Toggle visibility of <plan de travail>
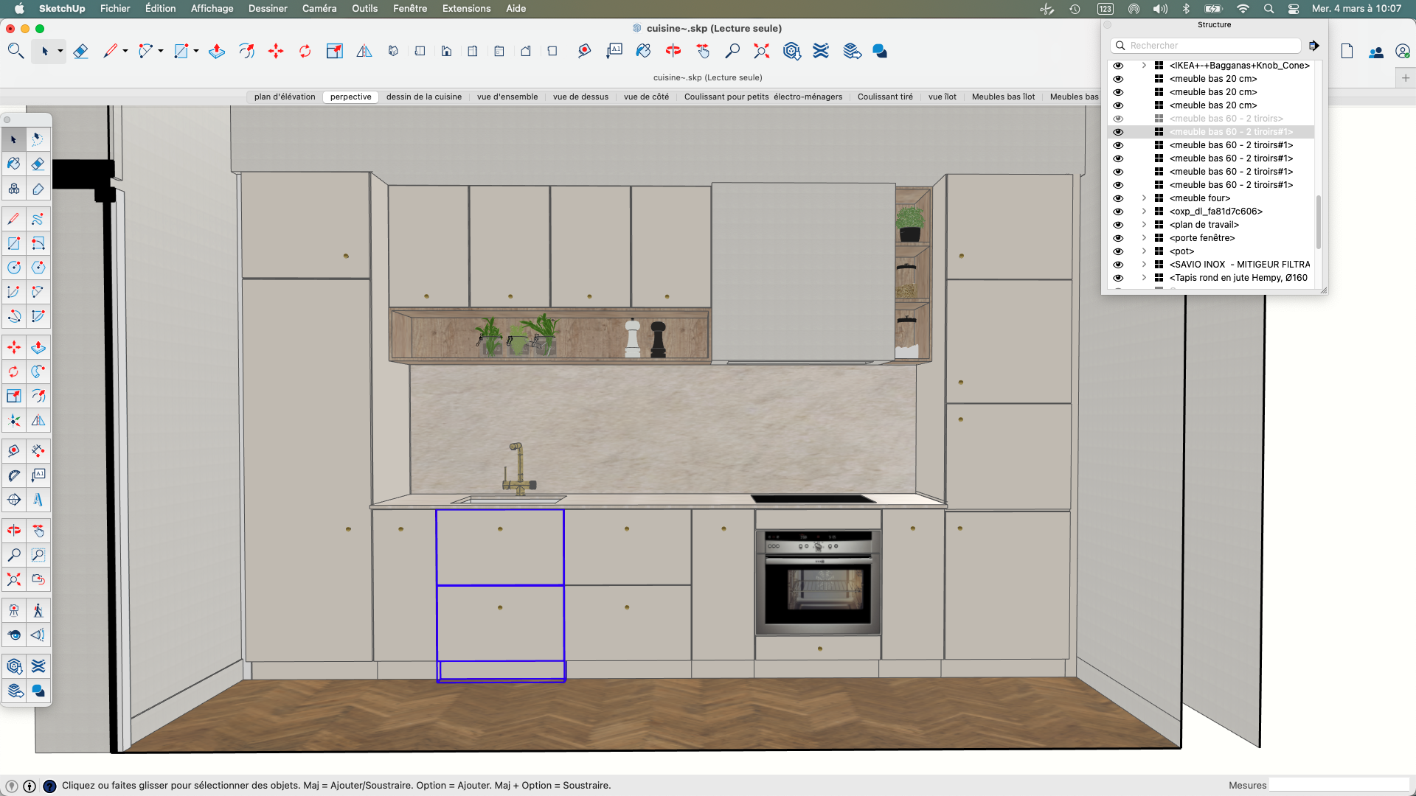This screenshot has width=1416, height=796. (x=1118, y=224)
